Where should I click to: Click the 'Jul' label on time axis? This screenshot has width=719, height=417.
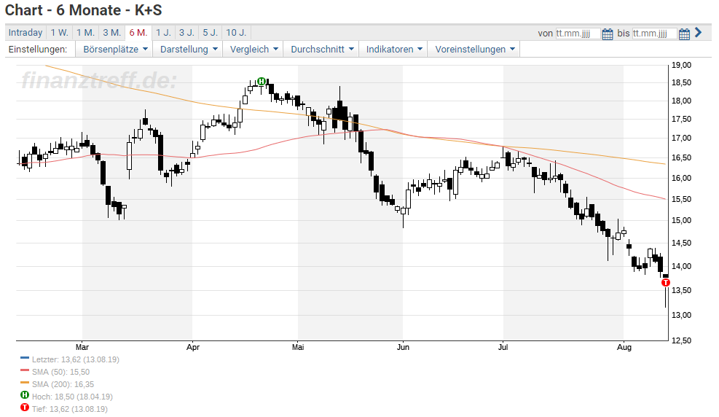(503, 347)
